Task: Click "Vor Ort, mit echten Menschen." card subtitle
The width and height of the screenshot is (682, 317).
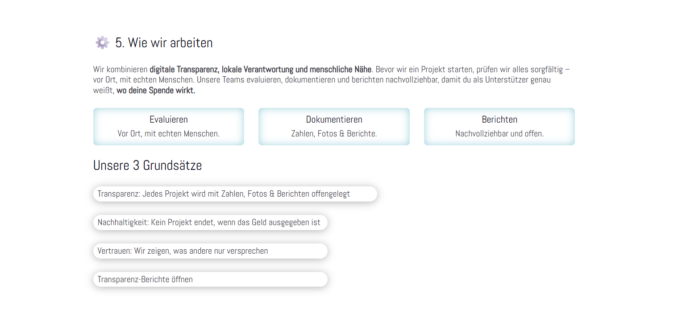Action: point(169,133)
